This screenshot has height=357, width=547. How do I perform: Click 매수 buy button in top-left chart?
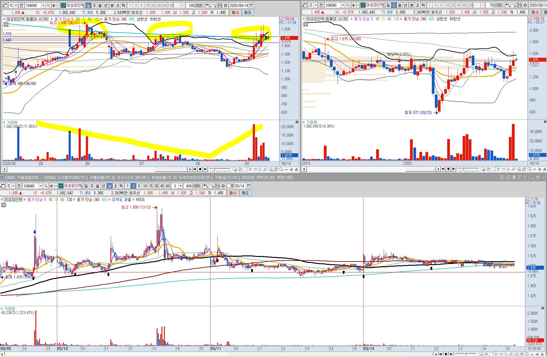[236, 12]
